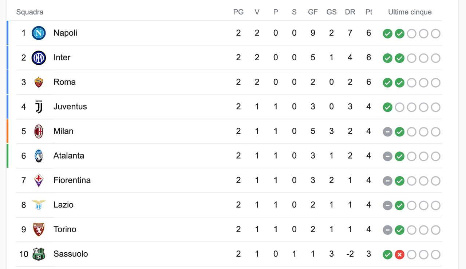466x269 pixels.
Task: Open the Napoli team name link
Action: (x=65, y=33)
